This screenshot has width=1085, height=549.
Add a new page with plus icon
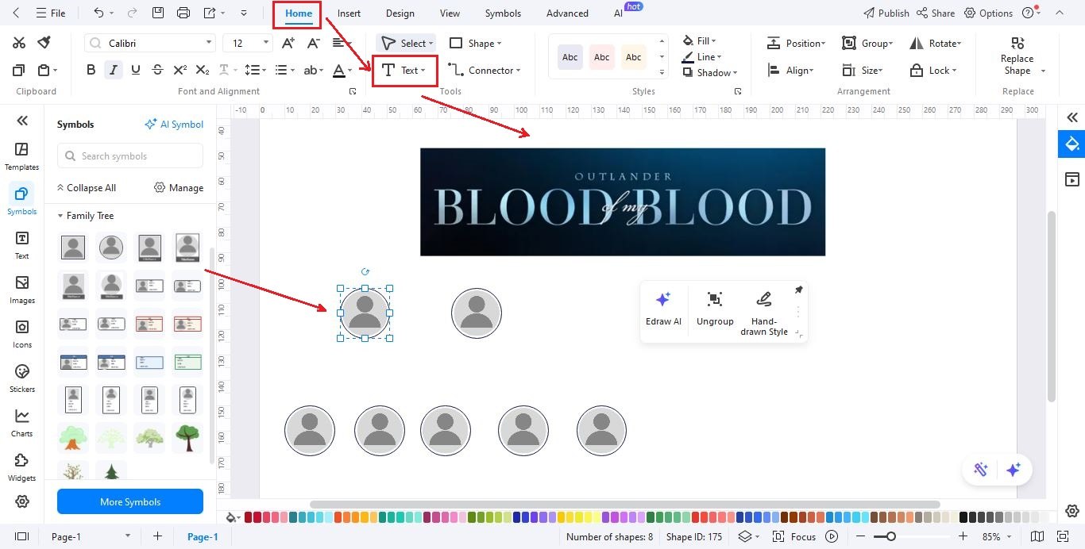tap(157, 536)
